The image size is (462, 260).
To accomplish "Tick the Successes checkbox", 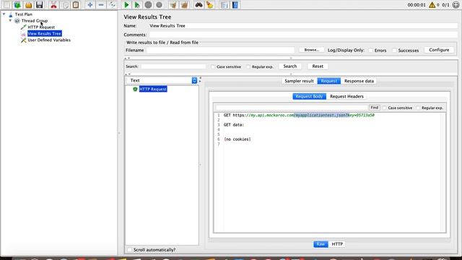I will [395, 51].
